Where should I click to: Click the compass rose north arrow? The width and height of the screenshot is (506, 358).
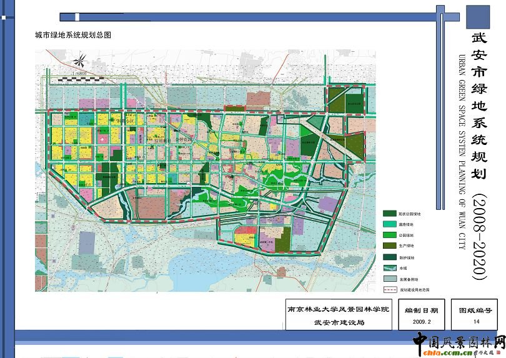[79, 62]
